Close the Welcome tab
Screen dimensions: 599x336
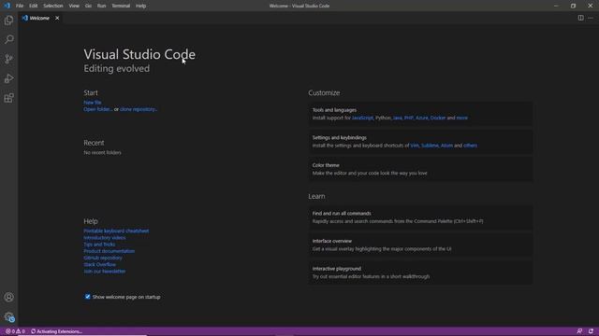[x=57, y=18]
